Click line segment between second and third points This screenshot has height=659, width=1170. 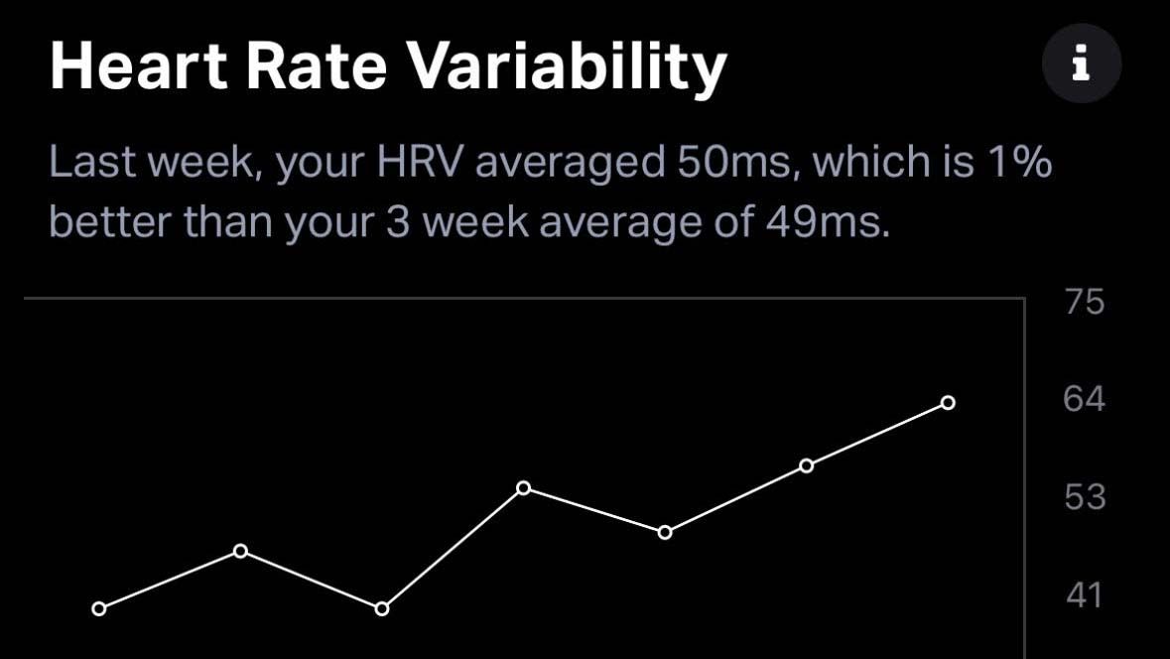[312, 580]
